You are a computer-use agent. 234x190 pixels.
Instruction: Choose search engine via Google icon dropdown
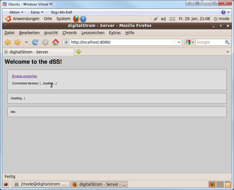(190, 42)
